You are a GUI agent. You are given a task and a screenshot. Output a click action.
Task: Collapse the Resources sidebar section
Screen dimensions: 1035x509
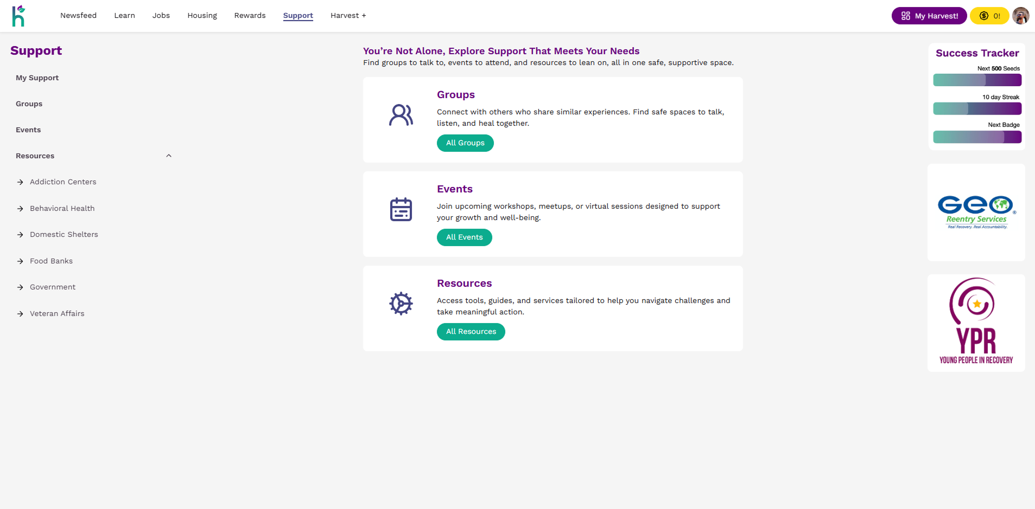point(169,156)
